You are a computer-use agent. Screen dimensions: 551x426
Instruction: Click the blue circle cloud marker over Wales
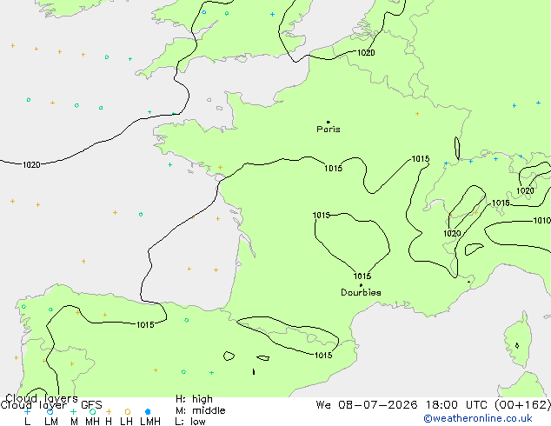(x=204, y=12)
